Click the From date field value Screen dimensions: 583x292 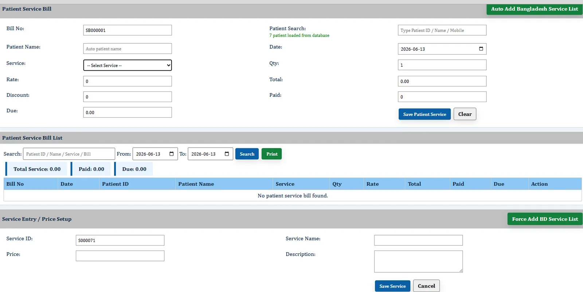coord(148,154)
